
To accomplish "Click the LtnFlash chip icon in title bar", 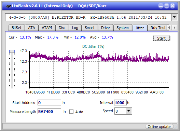I will pyautogui.click(x=9, y=6).
